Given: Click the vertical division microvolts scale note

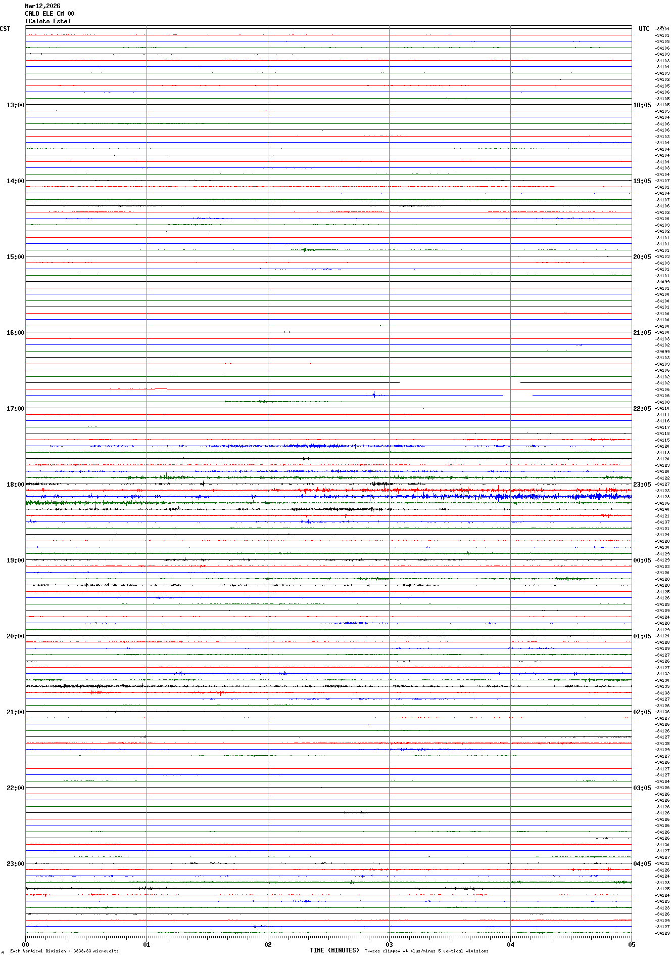Looking at the screenshot, I should click(x=64, y=951).
